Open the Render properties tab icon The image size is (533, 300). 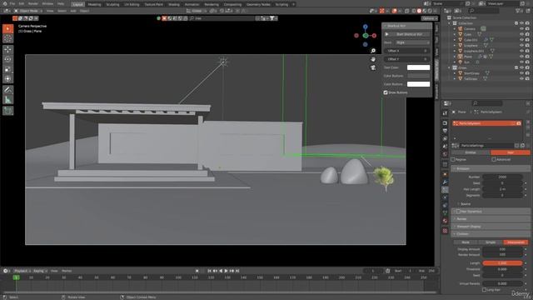[x=445, y=123]
